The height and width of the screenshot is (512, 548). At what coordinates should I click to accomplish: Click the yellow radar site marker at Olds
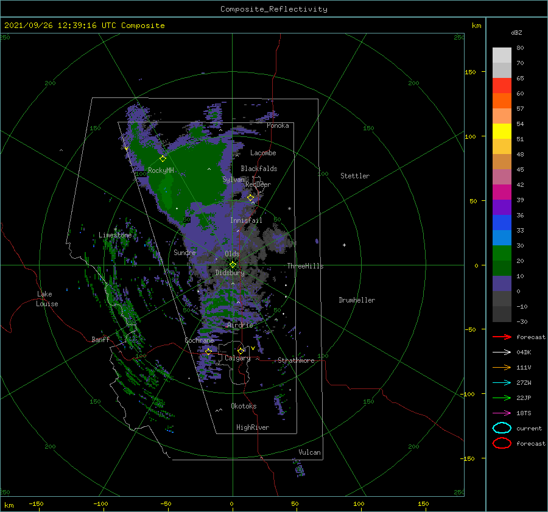[x=233, y=265]
